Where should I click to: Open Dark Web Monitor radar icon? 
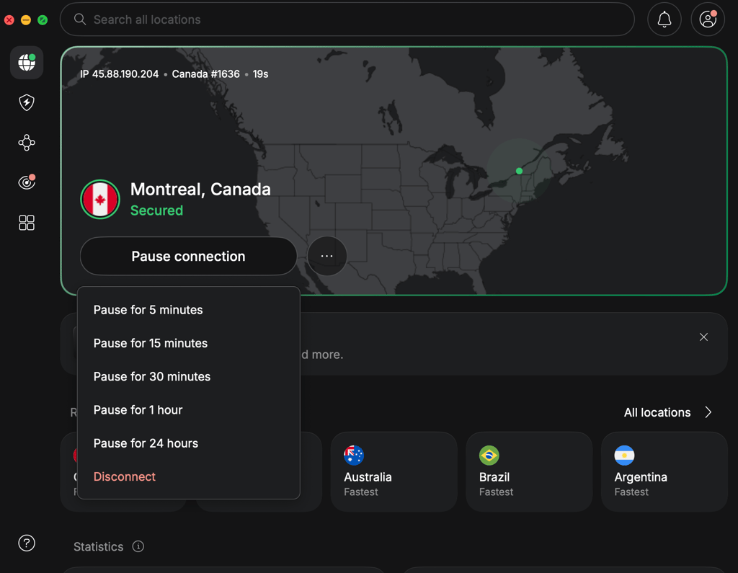[x=27, y=182]
